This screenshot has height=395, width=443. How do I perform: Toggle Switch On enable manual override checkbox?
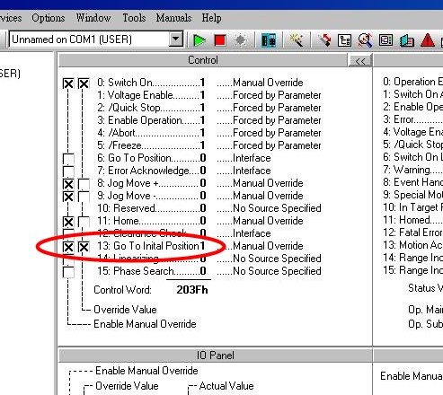point(68,83)
